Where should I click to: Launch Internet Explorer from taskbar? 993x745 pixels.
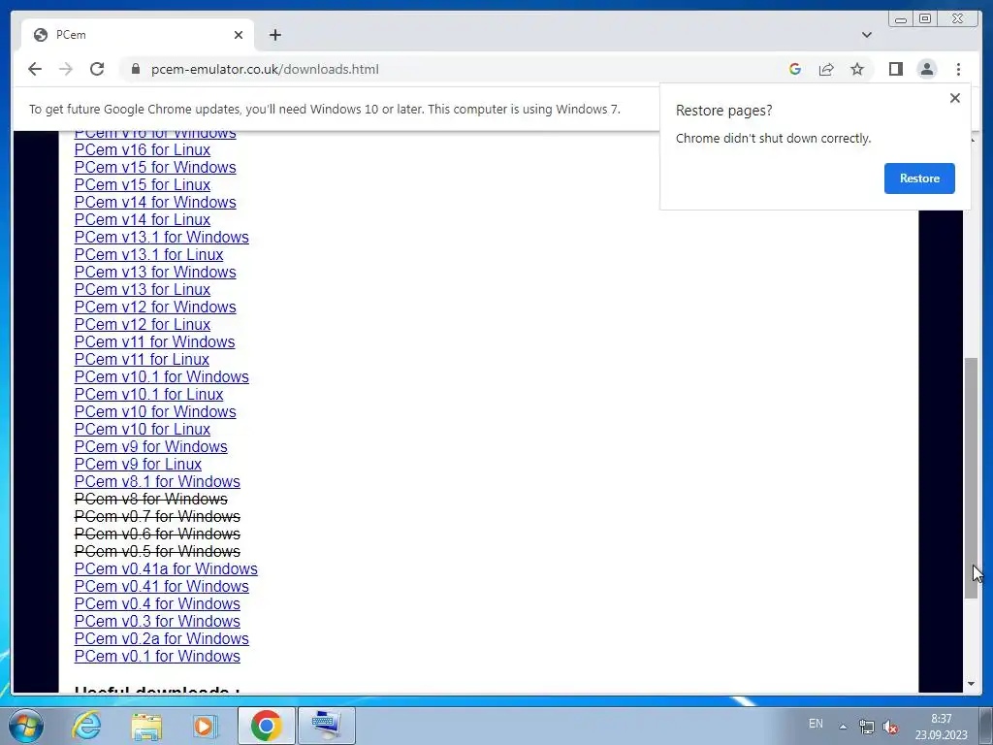pyautogui.click(x=86, y=726)
